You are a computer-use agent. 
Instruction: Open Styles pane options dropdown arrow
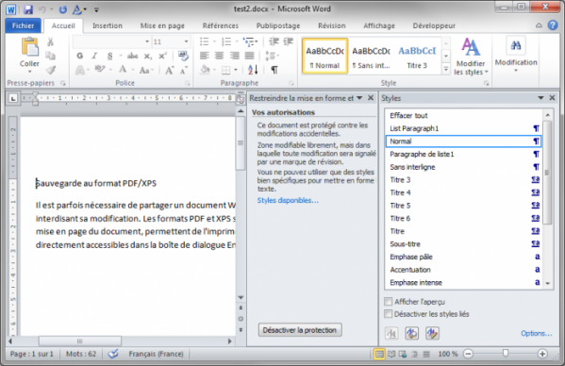[x=540, y=98]
